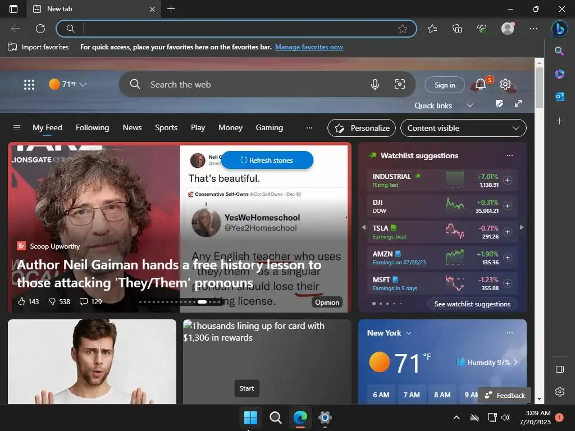The width and height of the screenshot is (575, 431).
Task: Show more feed categories ellipsis
Action: tap(309, 128)
